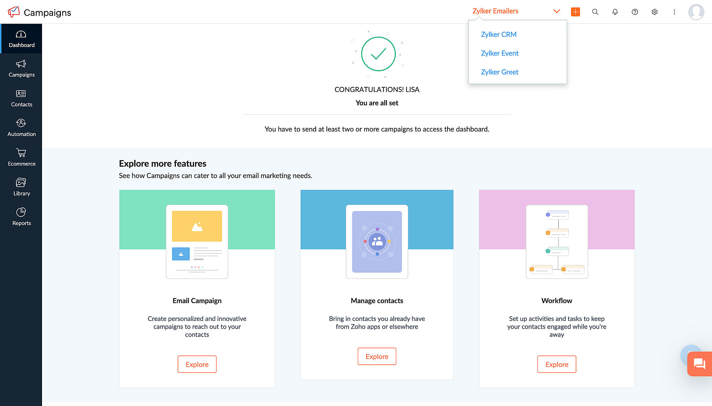Image resolution: width=712 pixels, height=406 pixels.
Task: Open settings gear in header
Action: pos(654,12)
